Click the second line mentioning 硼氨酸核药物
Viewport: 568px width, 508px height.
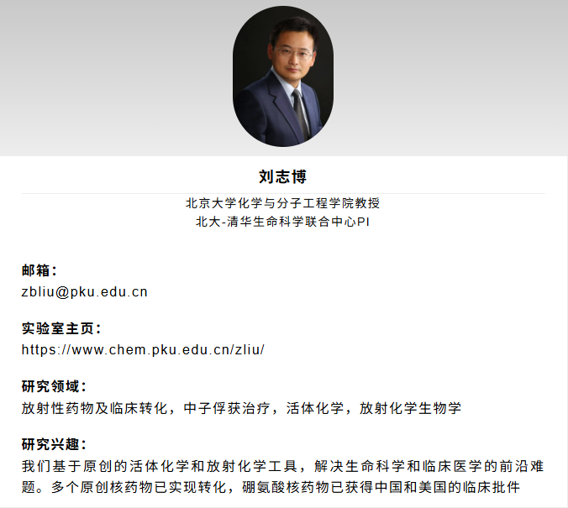point(271,487)
